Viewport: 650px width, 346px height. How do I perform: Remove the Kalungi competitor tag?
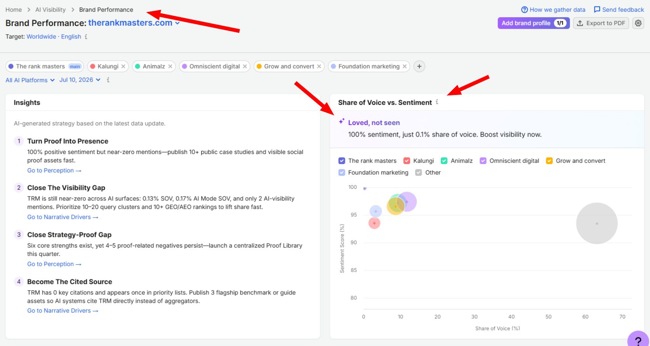[123, 66]
